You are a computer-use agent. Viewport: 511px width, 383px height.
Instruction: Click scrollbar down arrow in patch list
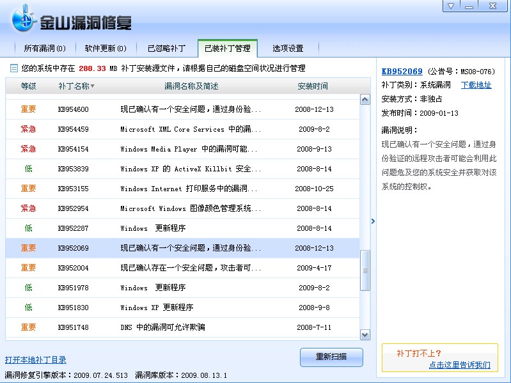point(365,334)
